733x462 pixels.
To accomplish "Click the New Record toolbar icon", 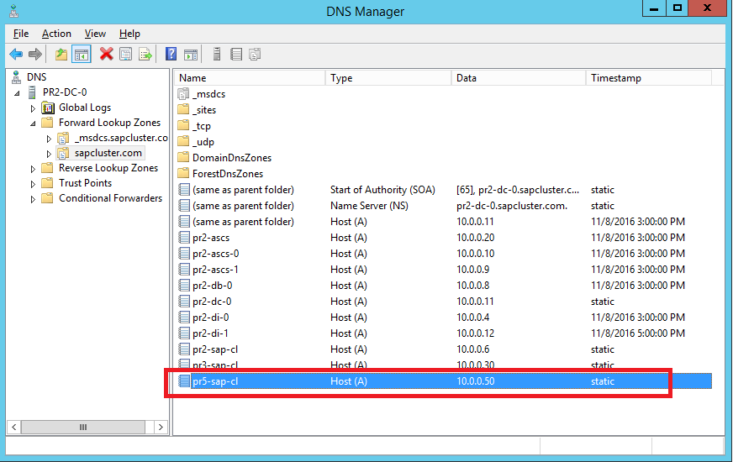I will [x=236, y=55].
